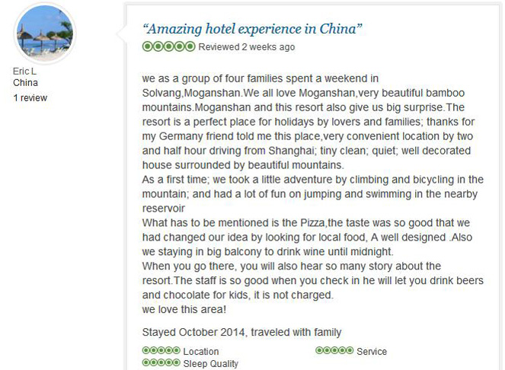Click the first line of the review body
Screen dimensions: 505x370
click(260, 78)
